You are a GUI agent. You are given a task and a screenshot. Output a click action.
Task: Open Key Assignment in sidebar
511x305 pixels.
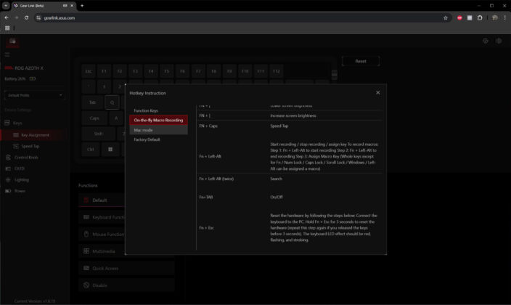pyautogui.click(x=35, y=135)
